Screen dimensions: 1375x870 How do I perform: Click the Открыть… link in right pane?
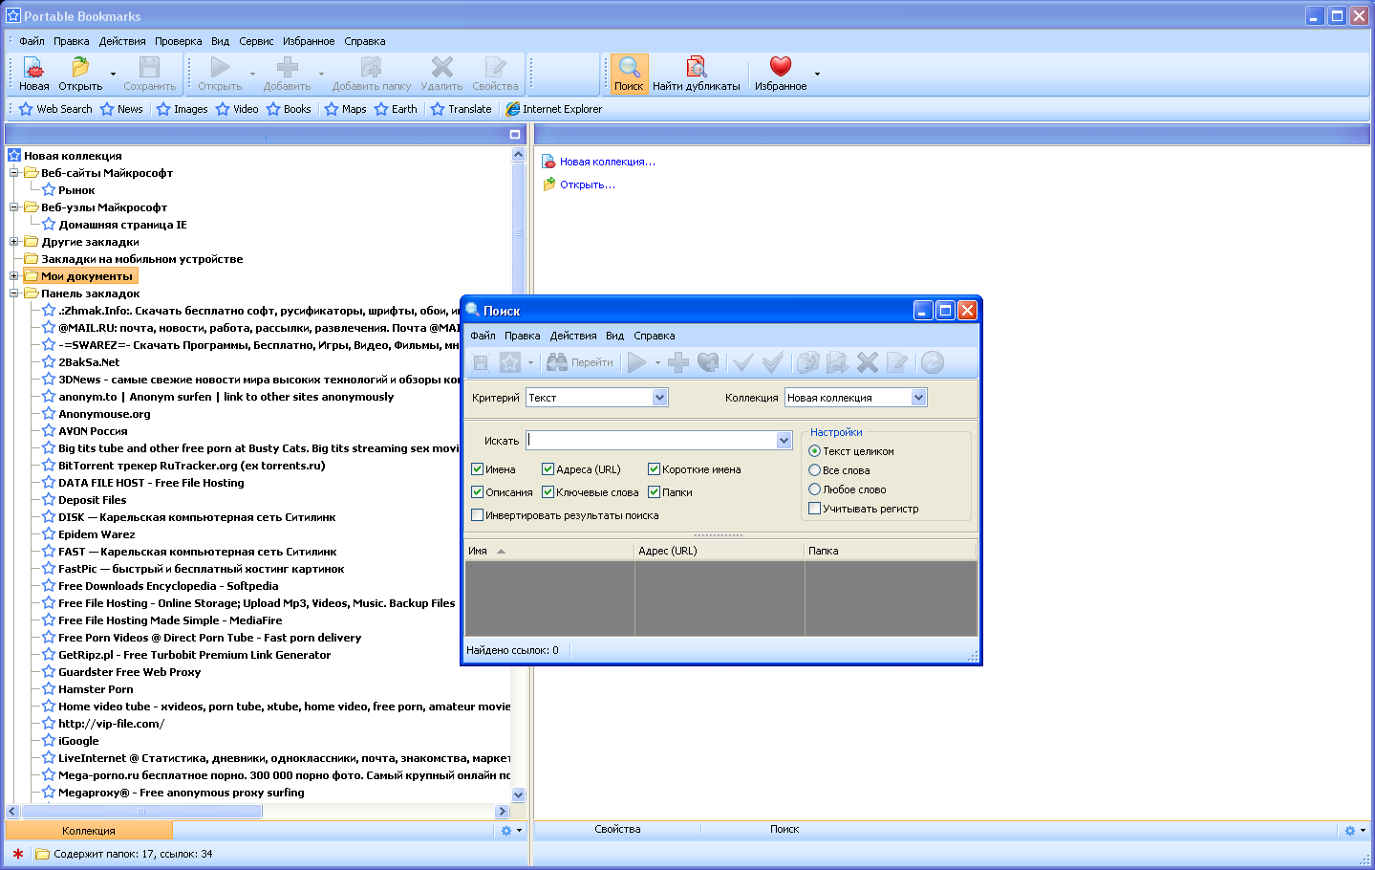pos(587,185)
